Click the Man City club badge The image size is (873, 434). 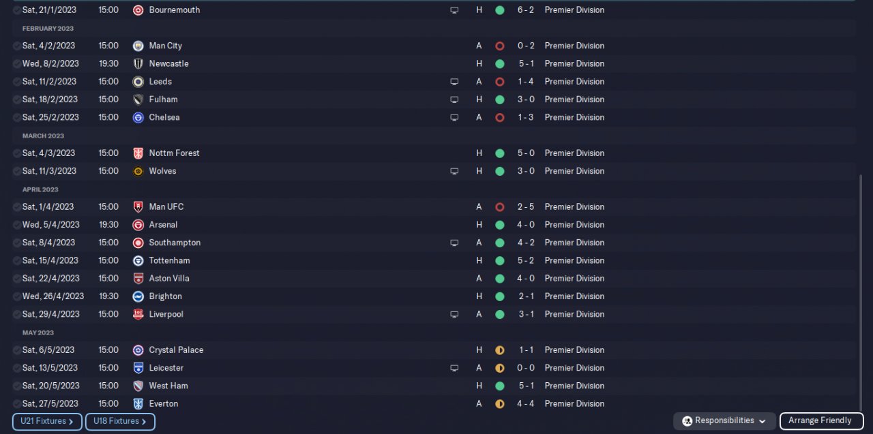(138, 46)
